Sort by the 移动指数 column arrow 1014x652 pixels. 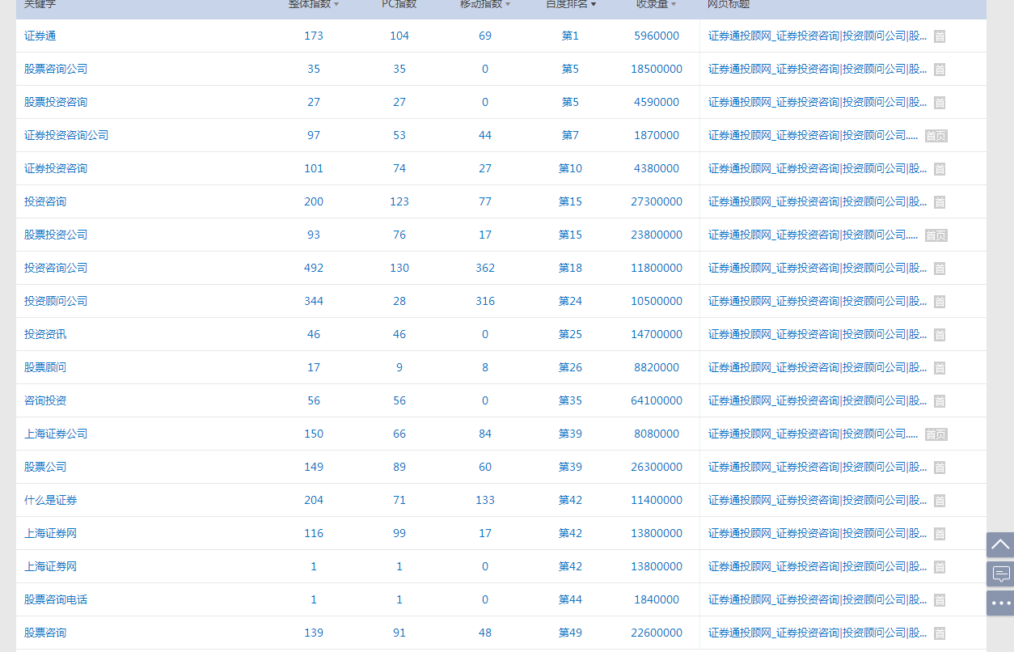click(x=508, y=5)
